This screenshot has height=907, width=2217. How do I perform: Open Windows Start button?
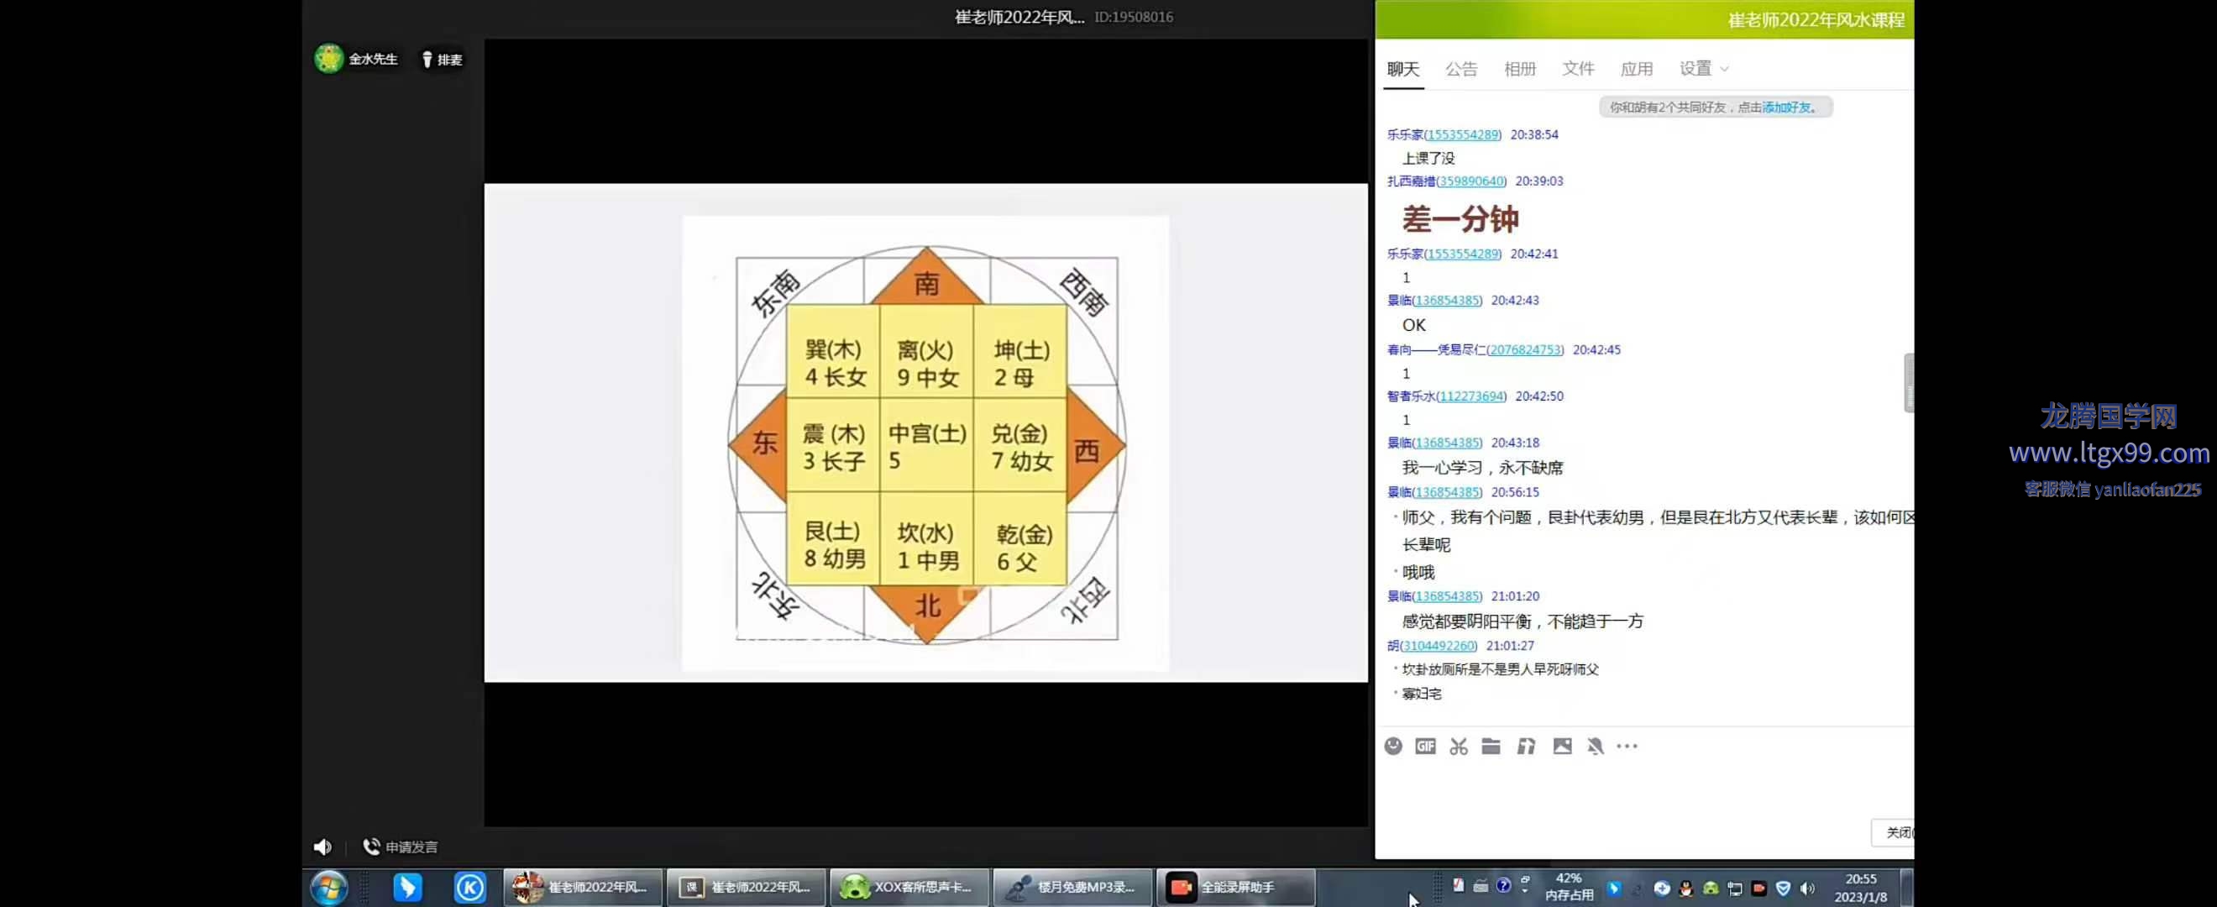(x=328, y=887)
